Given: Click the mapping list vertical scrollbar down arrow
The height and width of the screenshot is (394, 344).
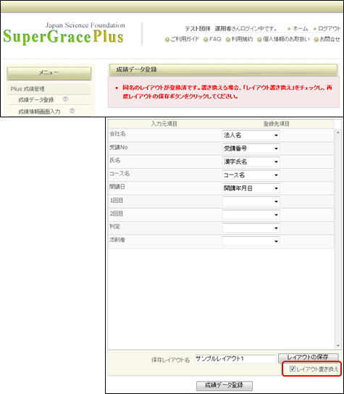Looking at the screenshot, I should [338, 345].
